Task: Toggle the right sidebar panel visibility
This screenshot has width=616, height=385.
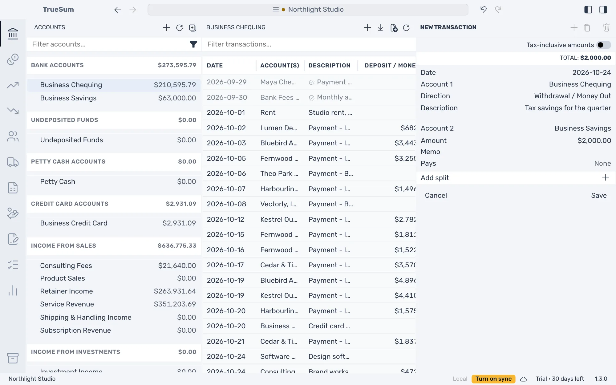Action: point(603,10)
